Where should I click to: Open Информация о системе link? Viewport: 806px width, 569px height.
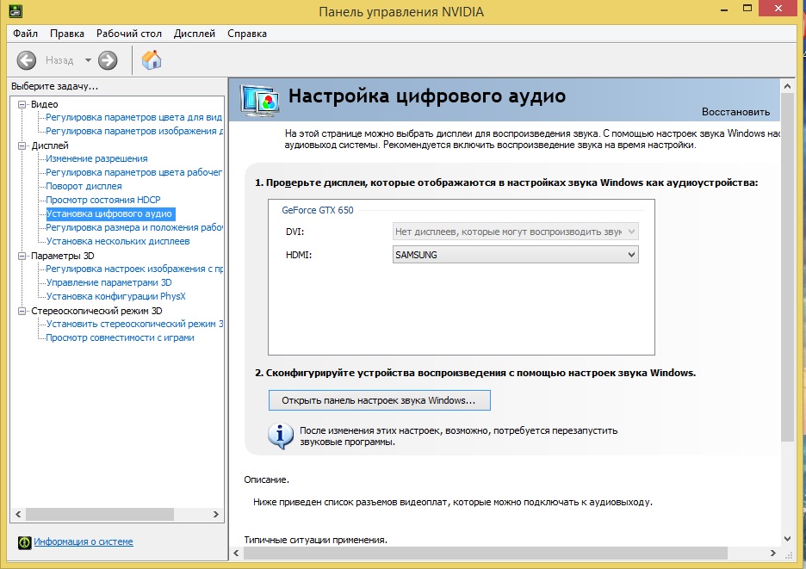[x=84, y=541]
